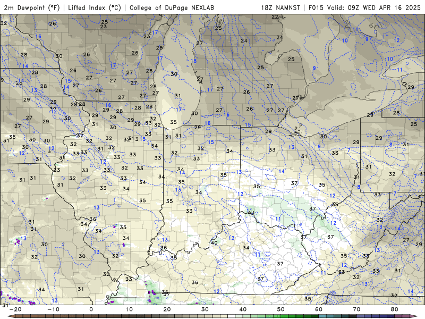The image size is (425, 319).
Task: Click the blue '18' lifted index contour label
Action: pyautogui.click(x=193, y=61)
